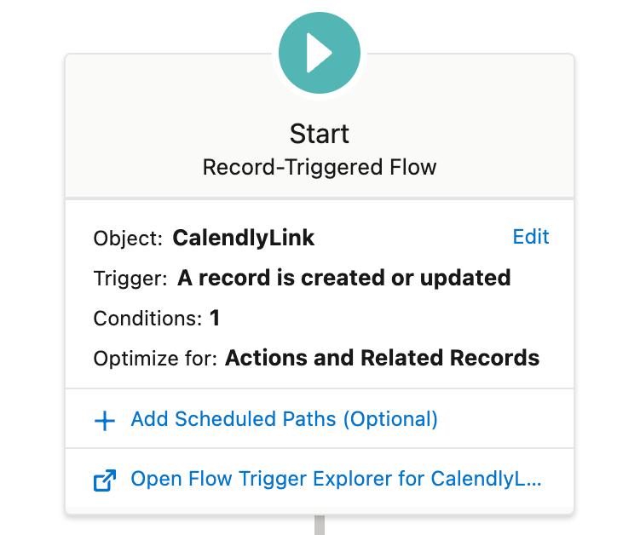Click the Object: label
Image resolution: width=617 pixels, height=535 pixels.
(128, 239)
